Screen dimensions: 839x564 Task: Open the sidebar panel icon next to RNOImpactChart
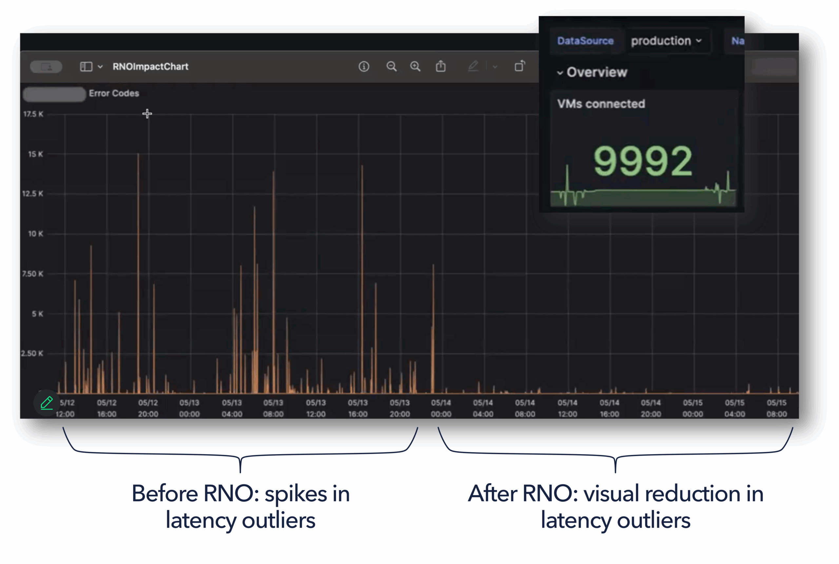coord(86,67)
